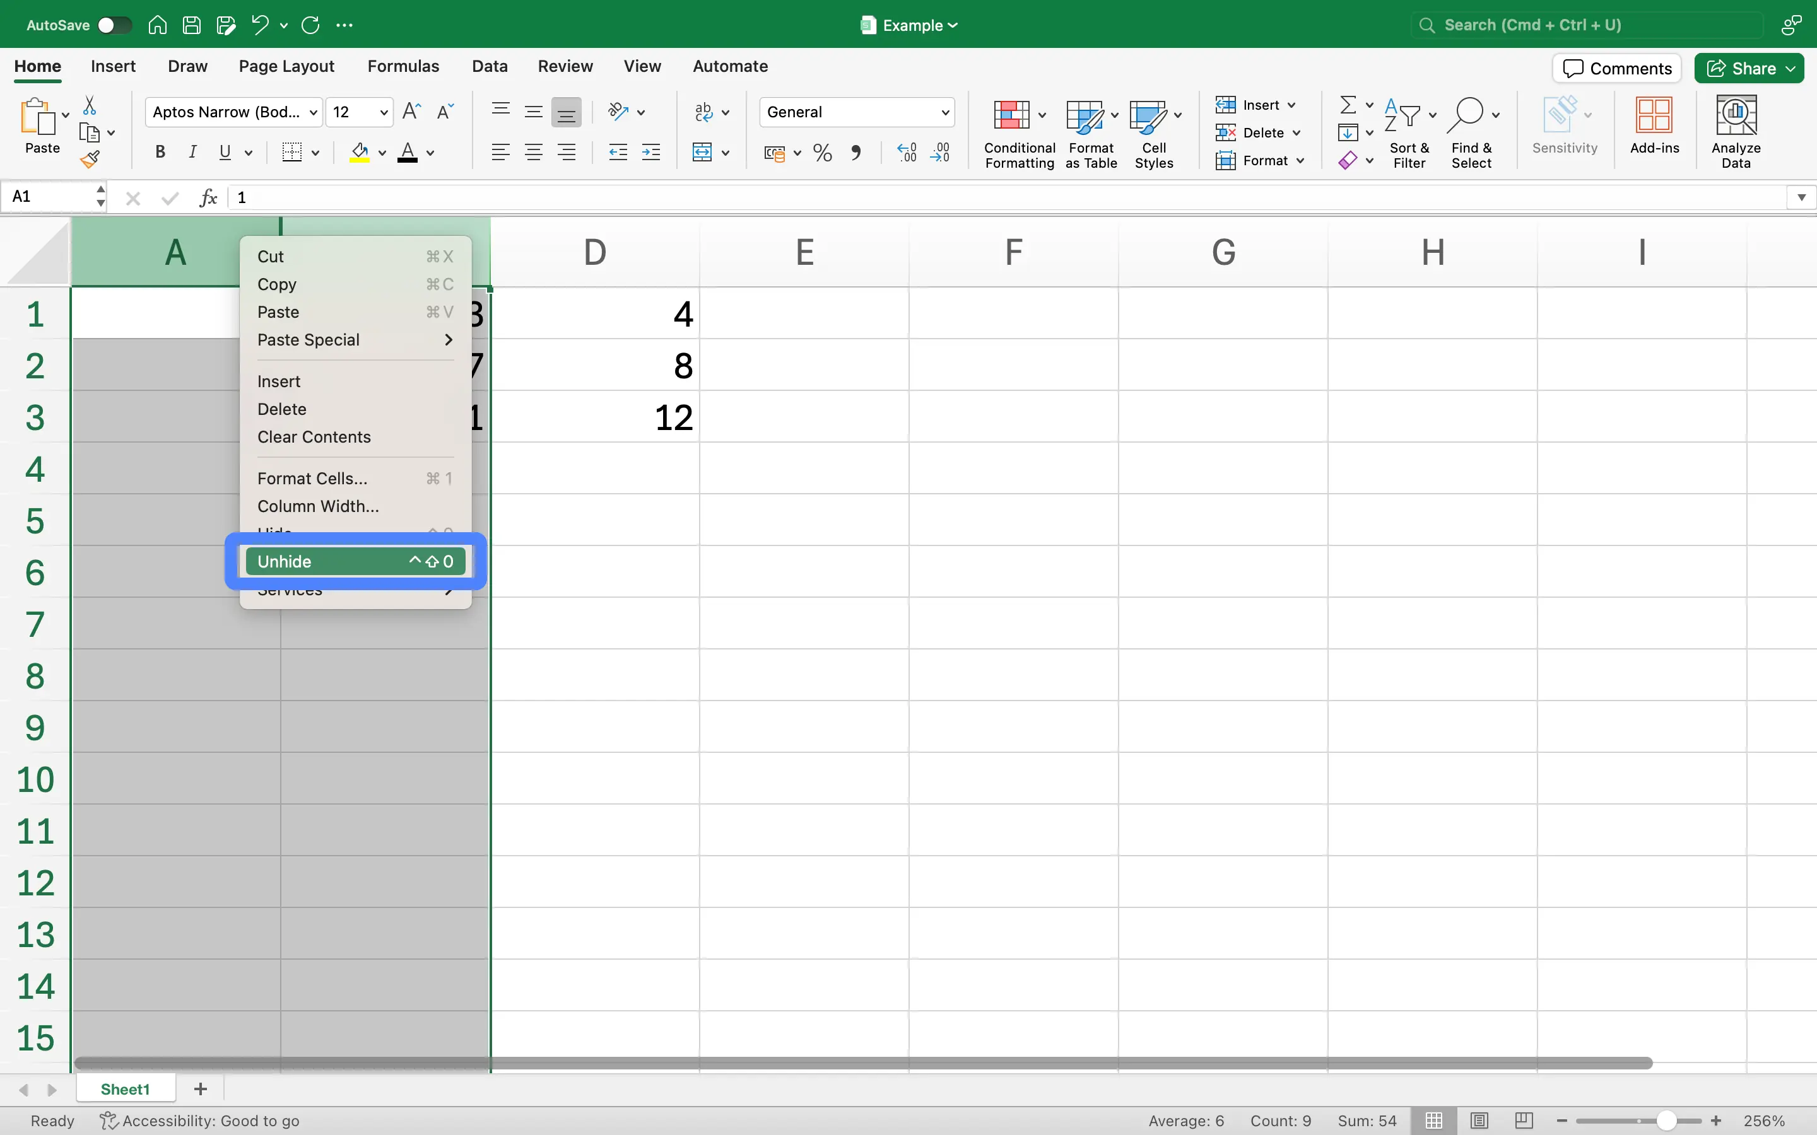1817x1135 pixels.
Task: Switch to Page Break Preview in status bar
Action: click(x=1524, y=1120)
